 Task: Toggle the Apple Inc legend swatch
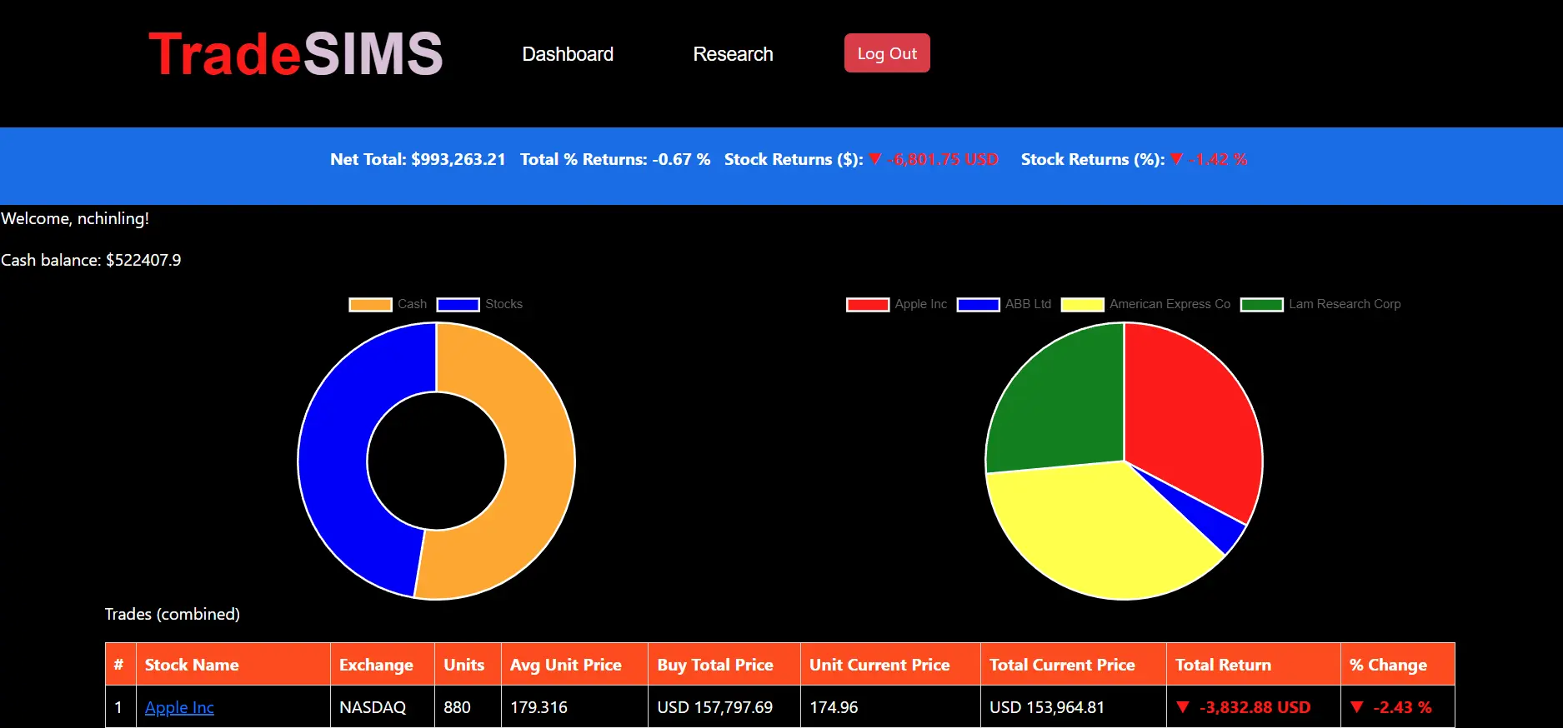point(868,304)
